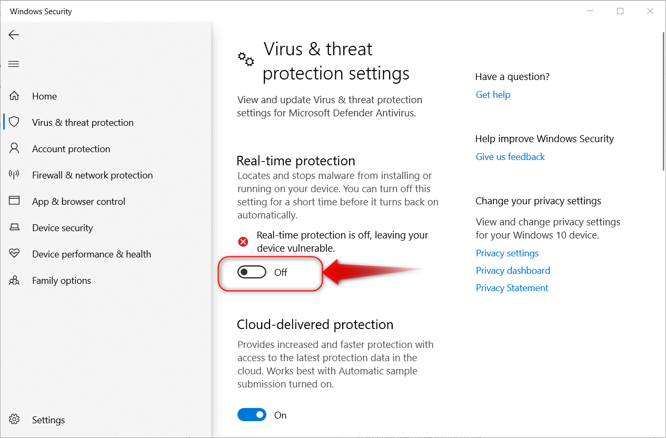Turn off Cloud-delivered protection toggle

[x=252, y=415]
